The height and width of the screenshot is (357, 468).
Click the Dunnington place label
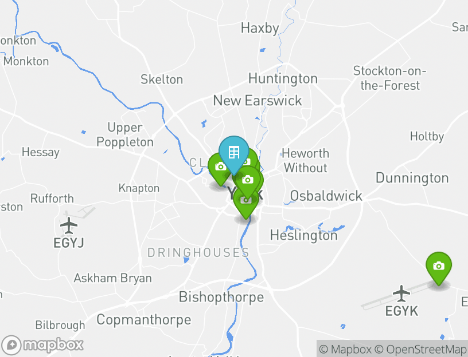[412, 178]
